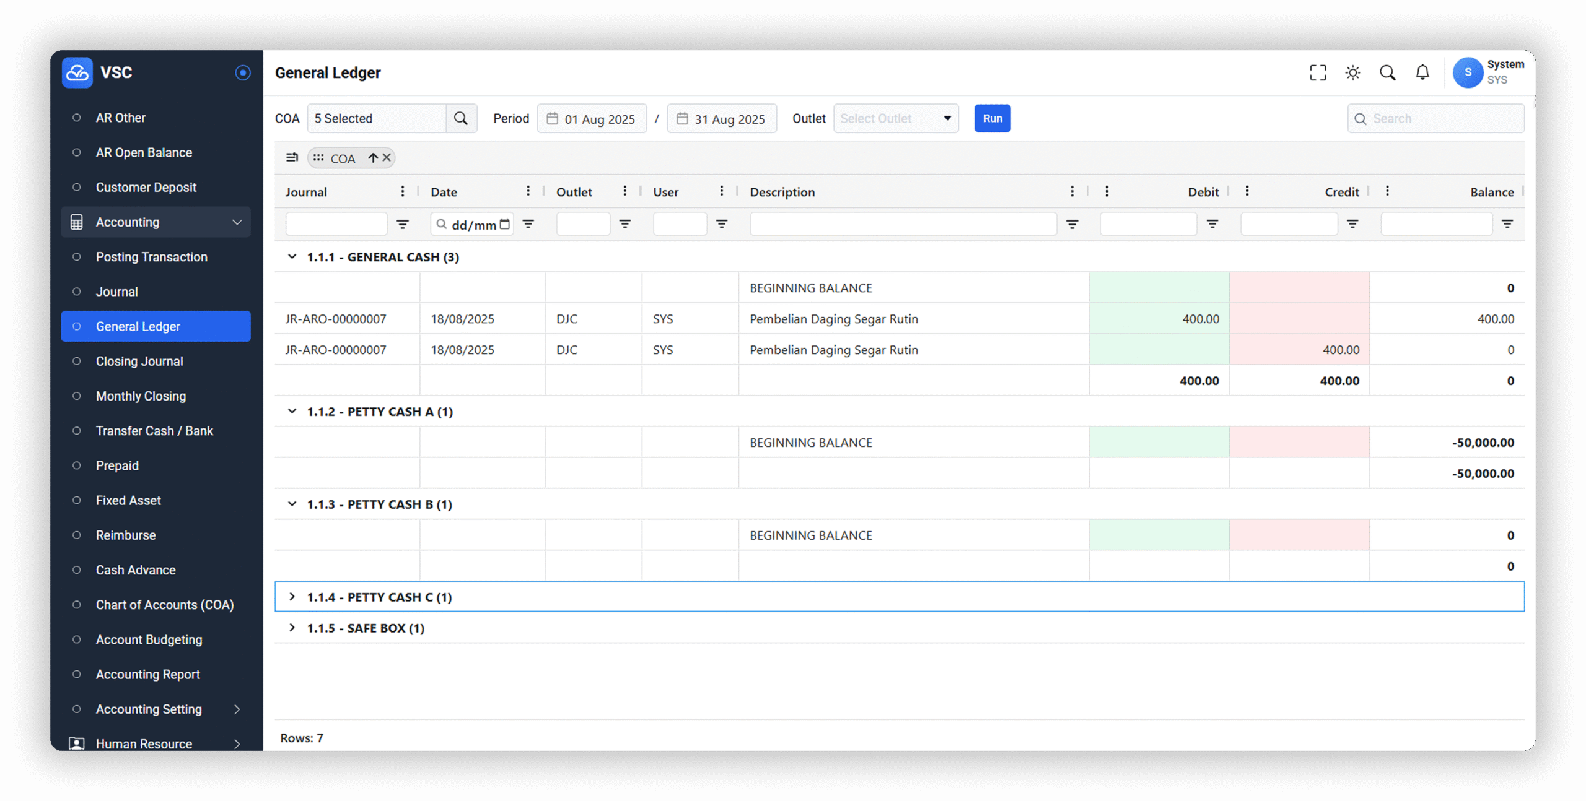Open the header search magnifier icon

[1387, 72]
